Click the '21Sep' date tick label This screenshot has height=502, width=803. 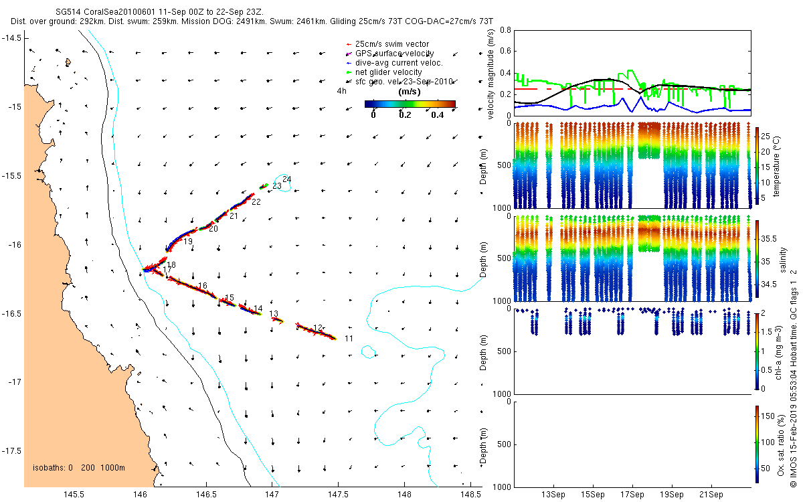tap(711, 495)
